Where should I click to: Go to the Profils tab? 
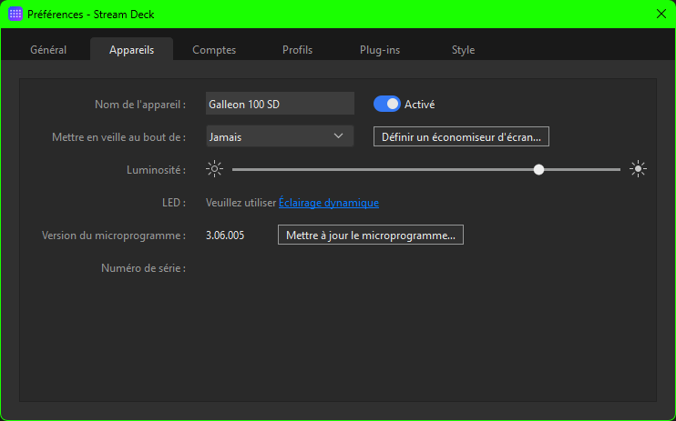298,50
